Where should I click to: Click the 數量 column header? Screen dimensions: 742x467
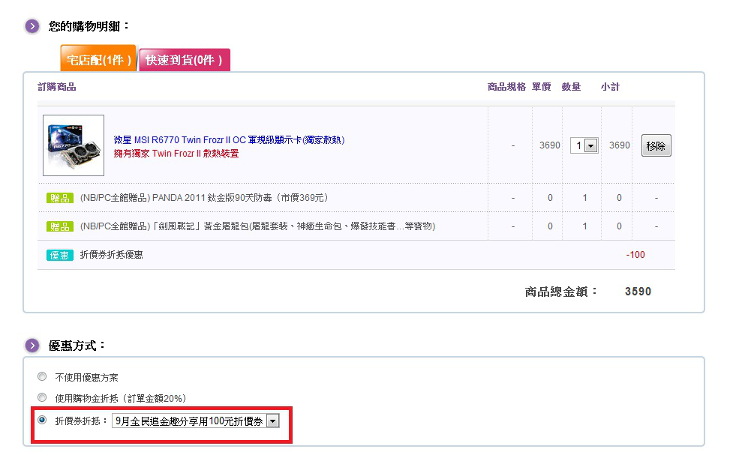pyautogui.click(x=571, y=87)
